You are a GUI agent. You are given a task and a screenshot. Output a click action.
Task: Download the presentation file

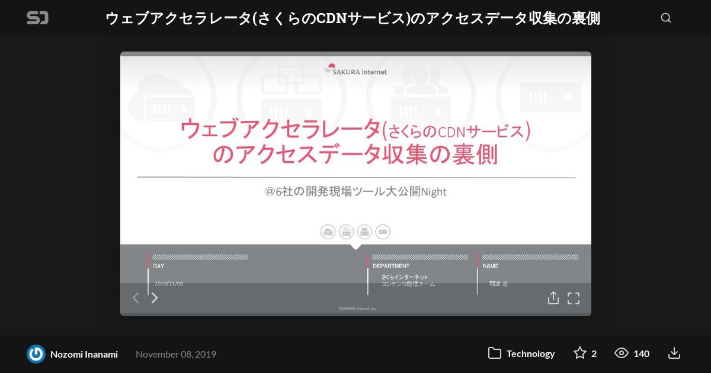pos(674,353)
